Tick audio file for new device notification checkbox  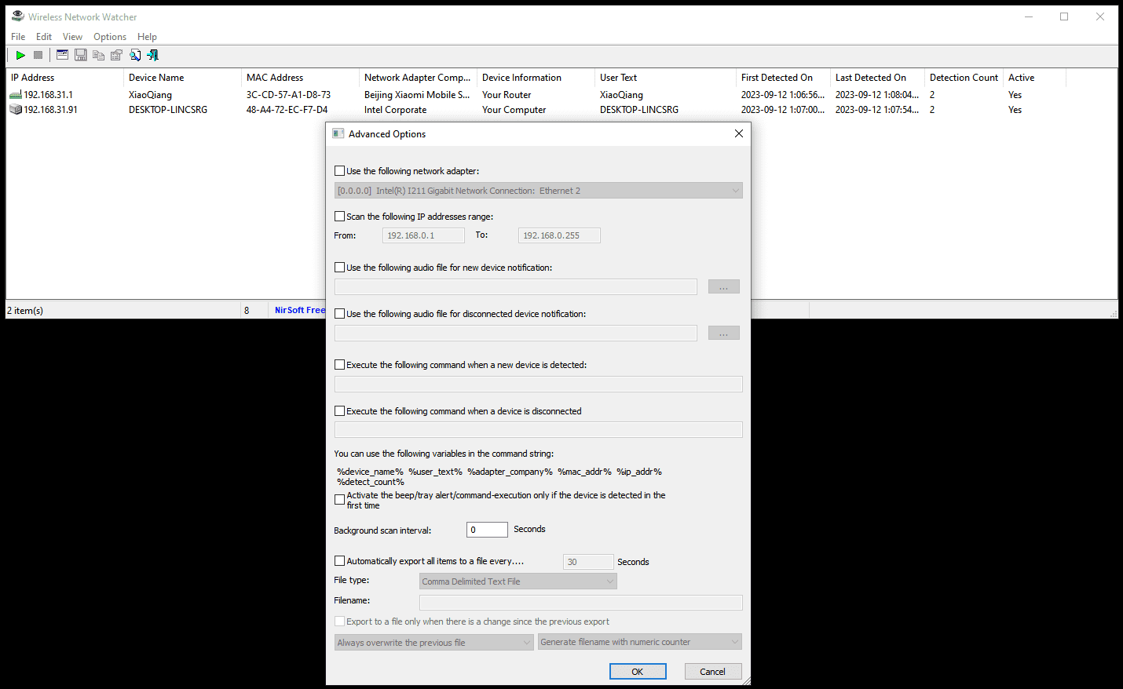340,267
